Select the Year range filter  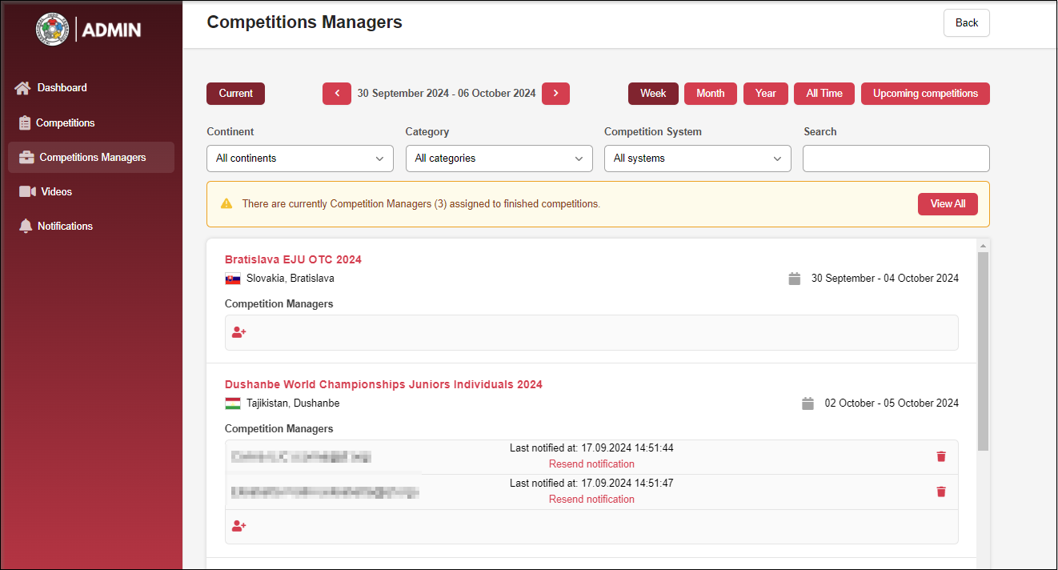[765, 94]
